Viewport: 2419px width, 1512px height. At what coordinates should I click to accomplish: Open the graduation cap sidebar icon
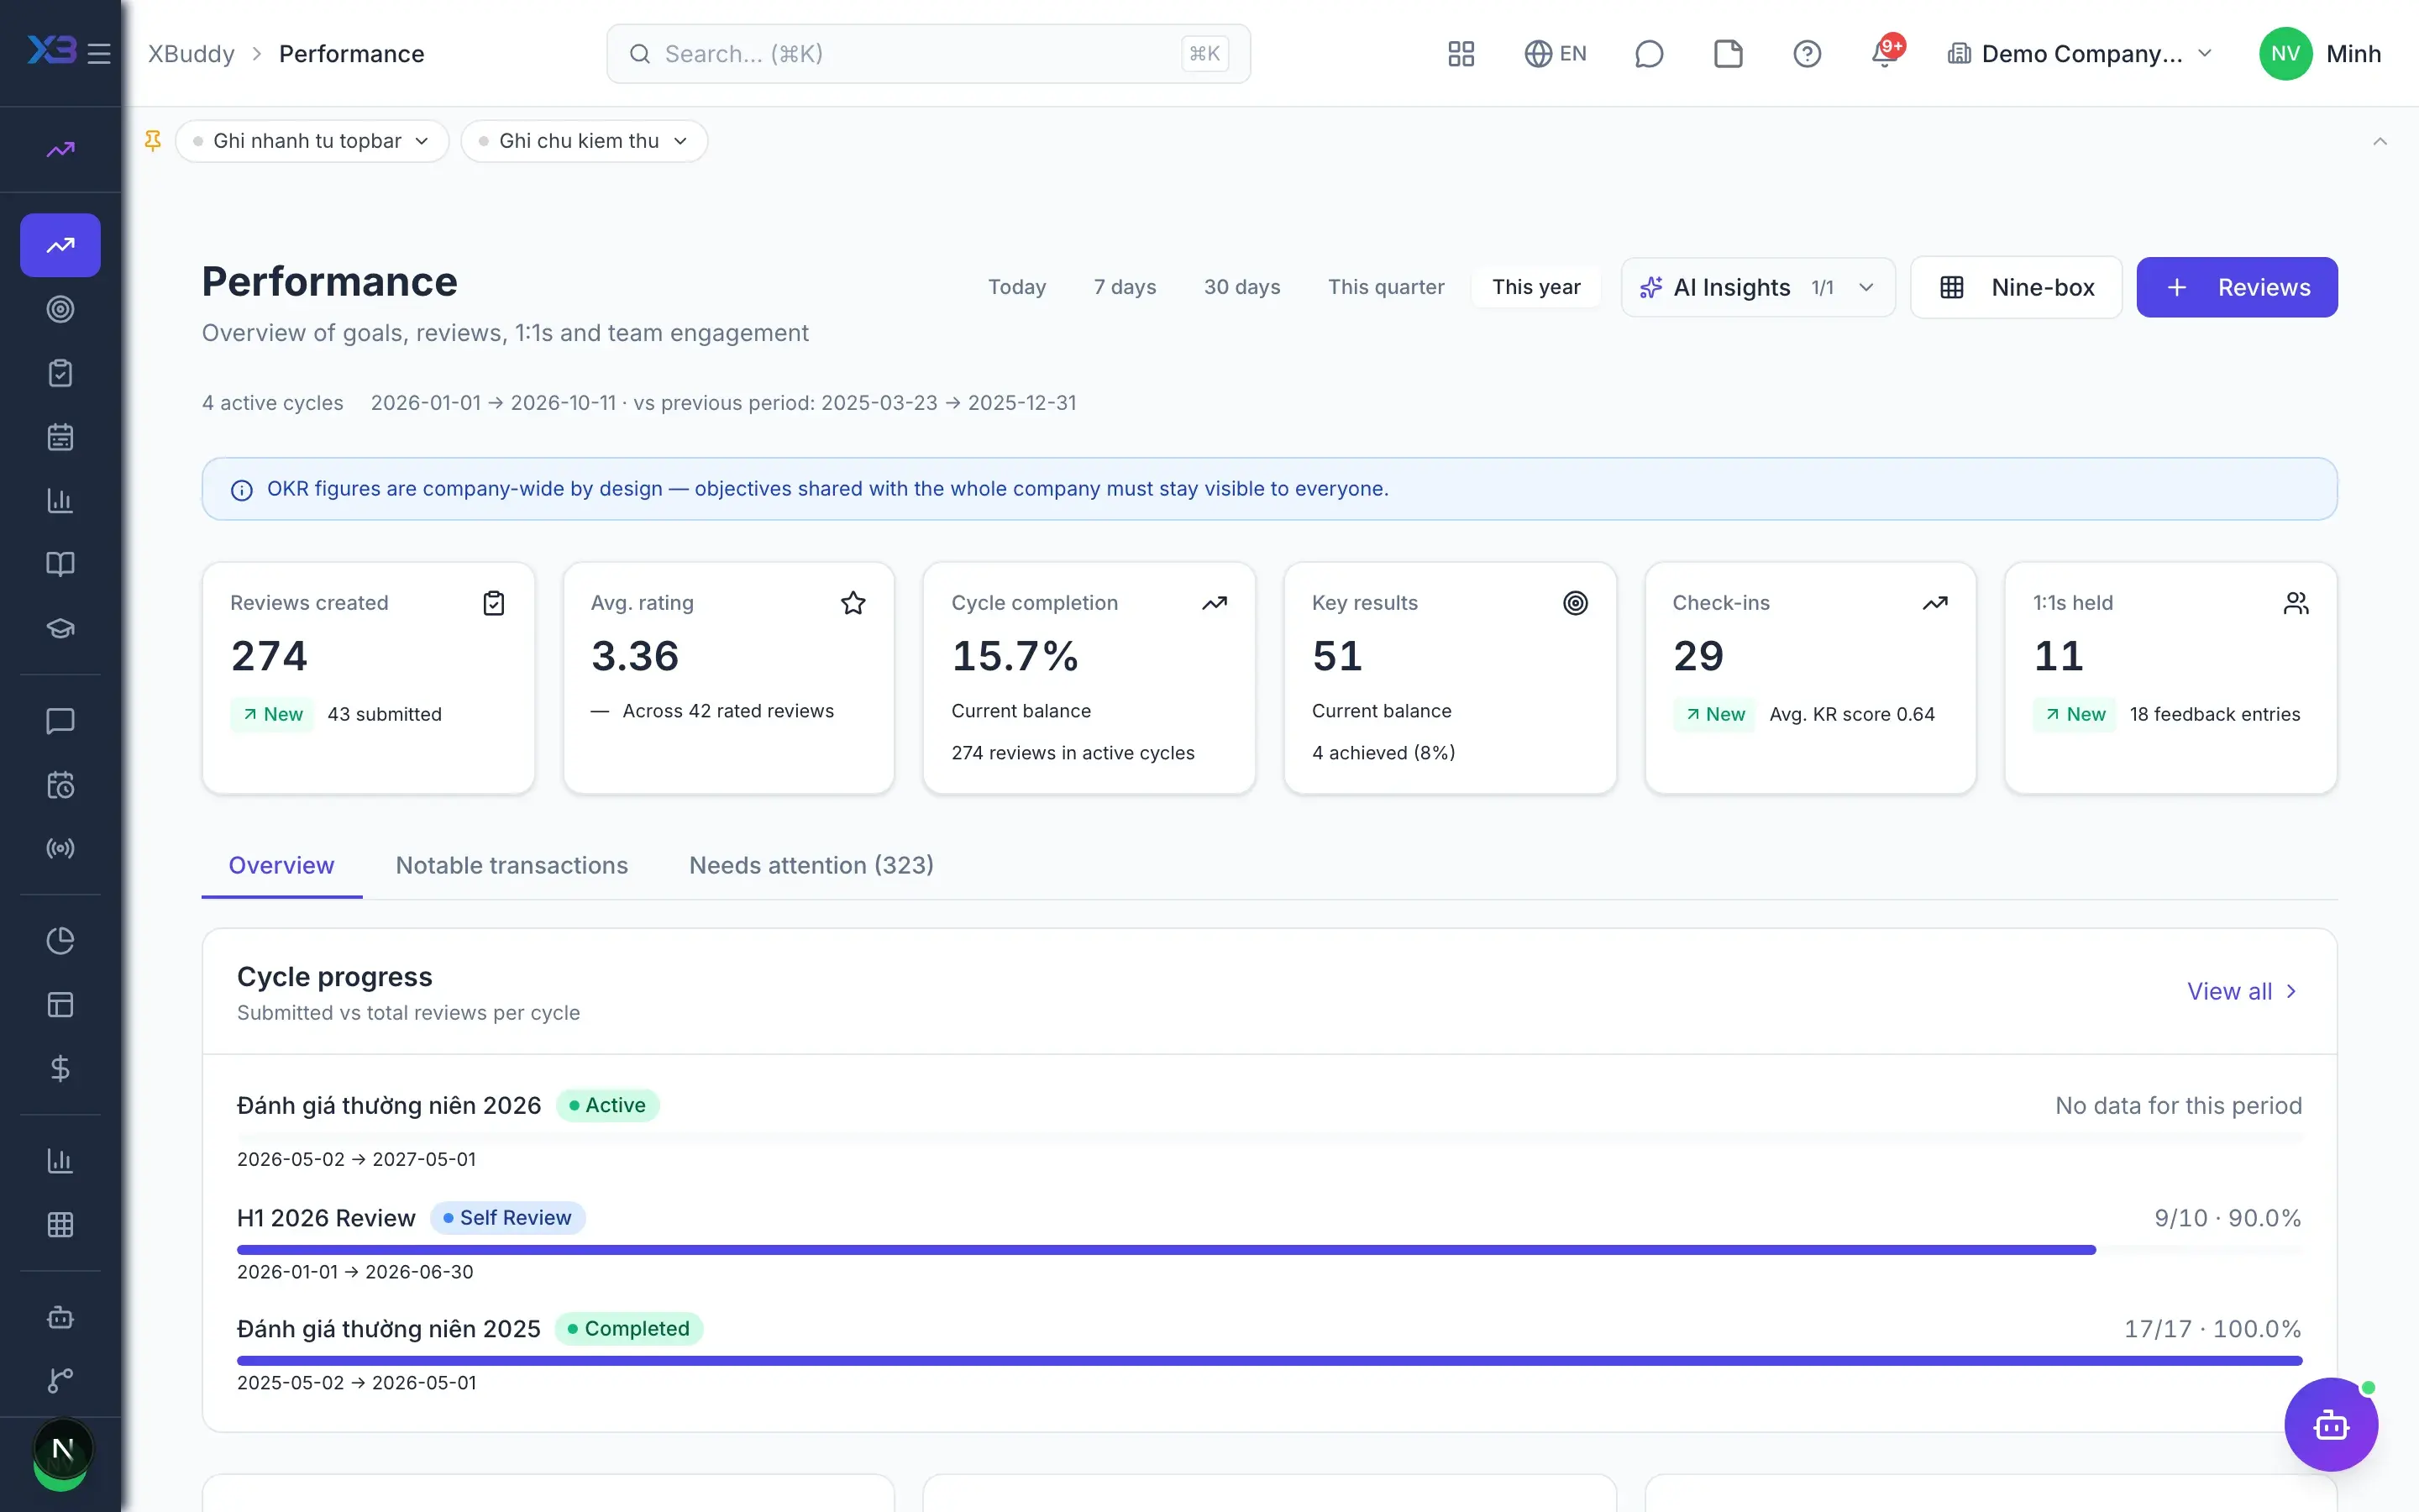click(x=60, y=628)
